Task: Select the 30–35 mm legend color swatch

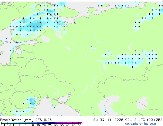Action: pos(58,123)
